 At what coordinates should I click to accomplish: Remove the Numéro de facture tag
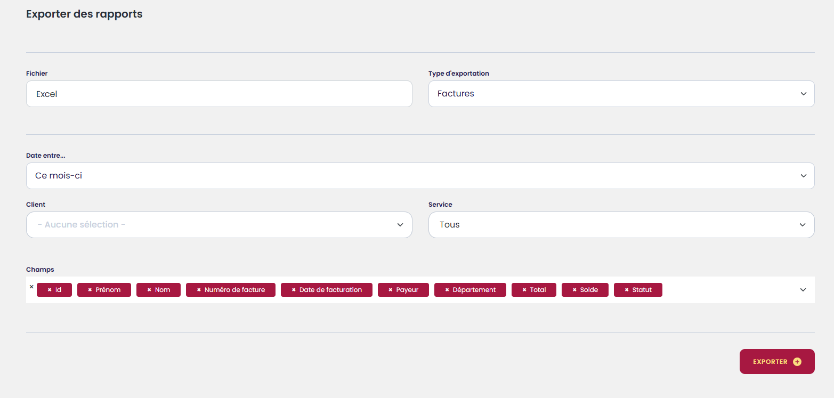199,290
